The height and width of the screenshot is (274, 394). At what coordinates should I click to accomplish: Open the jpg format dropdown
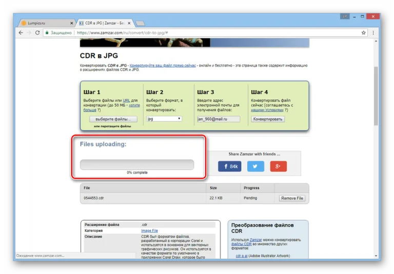(x=164, y=119)
